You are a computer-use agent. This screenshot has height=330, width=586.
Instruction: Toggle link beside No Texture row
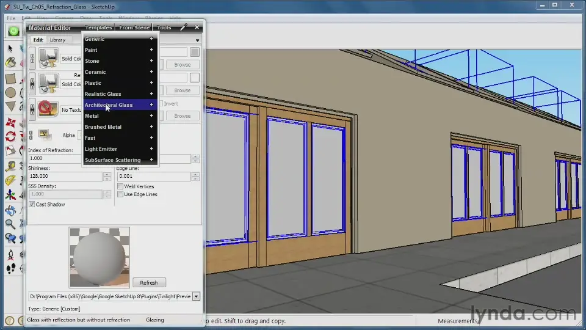click(x=32, y=109)
